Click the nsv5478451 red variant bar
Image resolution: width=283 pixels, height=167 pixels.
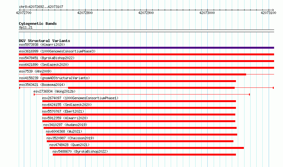click(146, 61)
